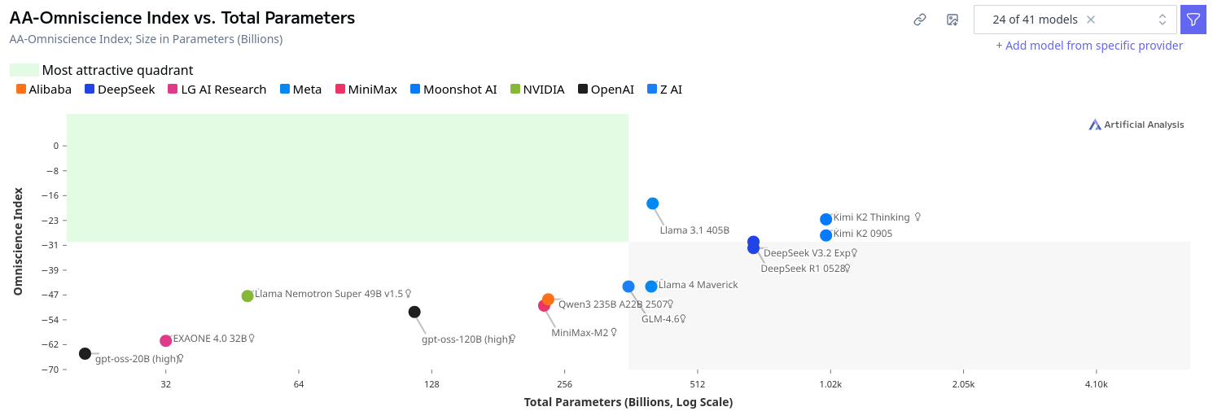Download chart as image icon

[952, 20]
